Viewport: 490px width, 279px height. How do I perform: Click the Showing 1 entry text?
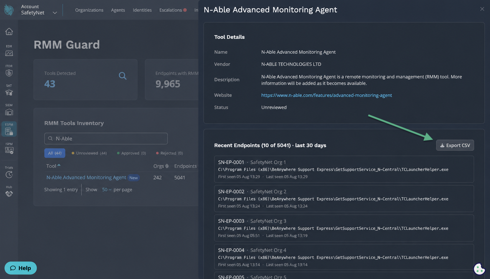click(x=61, y=190)
